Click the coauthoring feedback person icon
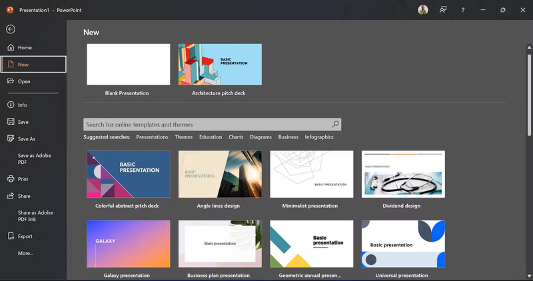Image resolution: width=533 pixels, height=281 pixels. 442,10
